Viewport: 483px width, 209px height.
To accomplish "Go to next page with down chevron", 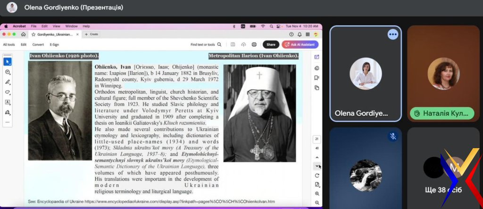I will [317, 166].
